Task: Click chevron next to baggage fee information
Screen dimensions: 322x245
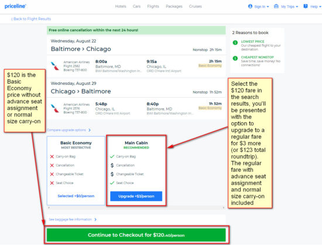Action: pyautogui.click(x=95, y=219)
